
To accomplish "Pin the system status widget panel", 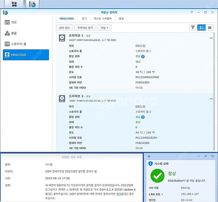I will pos(205,156).
